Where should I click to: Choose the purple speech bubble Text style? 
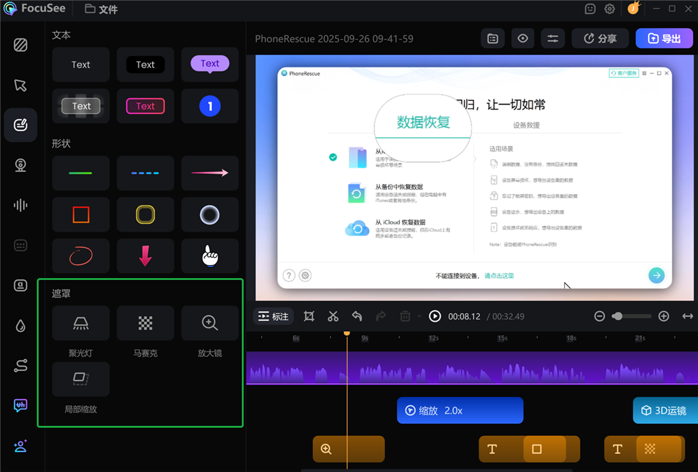[x=209, y=65]
